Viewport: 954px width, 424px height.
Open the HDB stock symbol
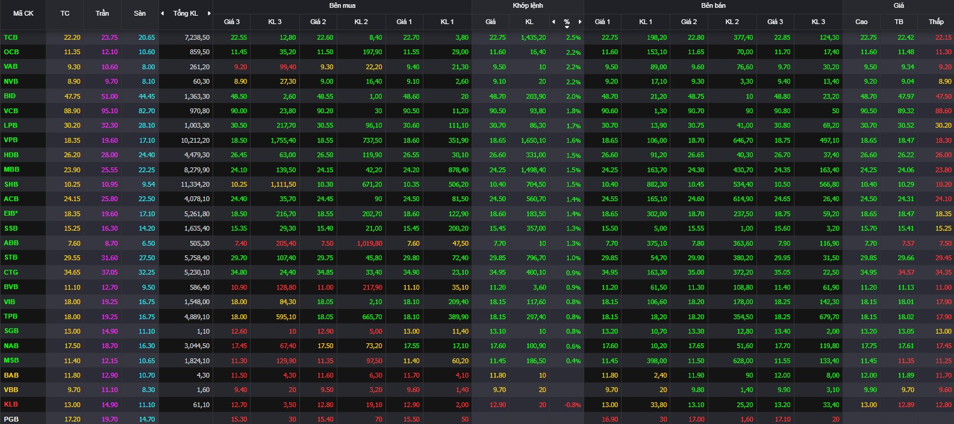tap(11, 155)
